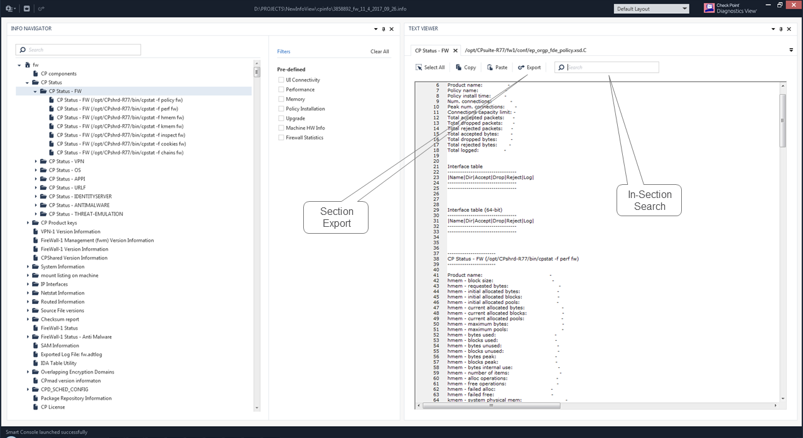Image resolution: width=803 pixels, height=438 pixels.
Task: Open Info Navigator panel options arrow
Action: [x=376, y=29]
